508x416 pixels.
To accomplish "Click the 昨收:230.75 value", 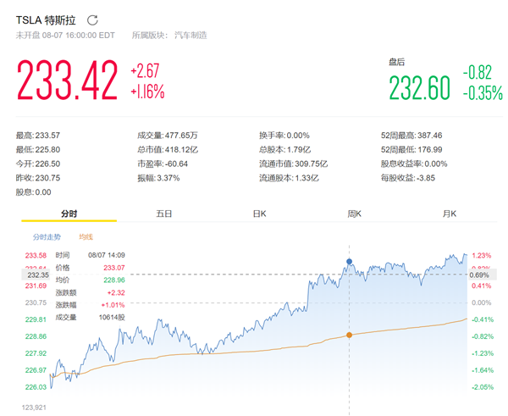I will [x=38, y=178].
